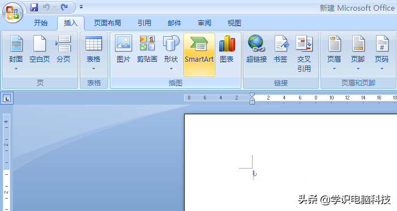Click the tab stop selector button
The width and height of the screenshot is (397, 211).
[7, 98]
